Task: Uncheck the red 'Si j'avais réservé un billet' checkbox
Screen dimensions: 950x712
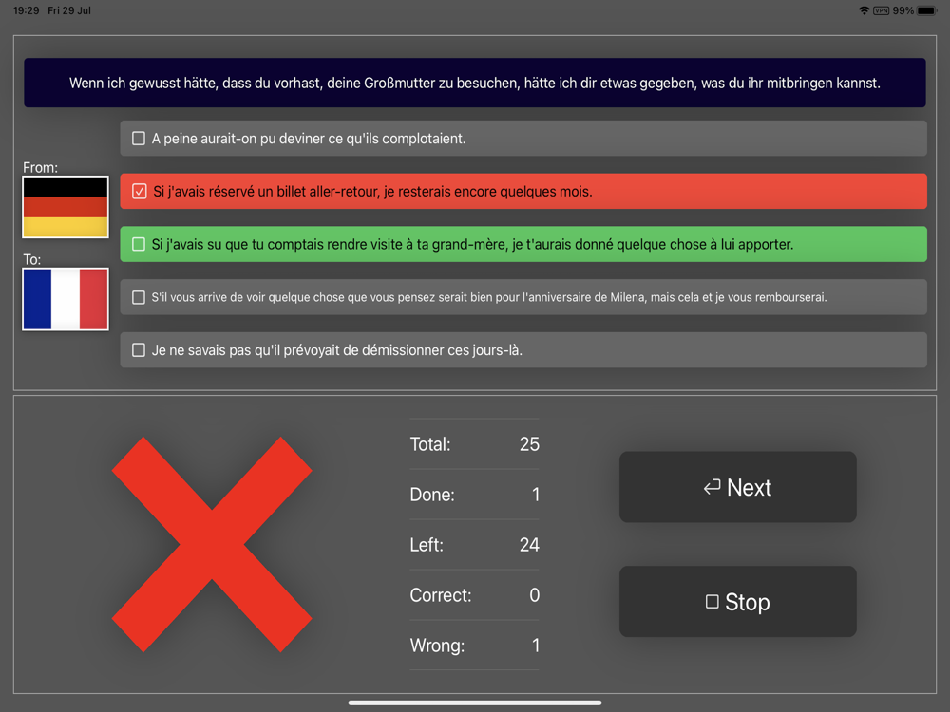Action: 139,192
